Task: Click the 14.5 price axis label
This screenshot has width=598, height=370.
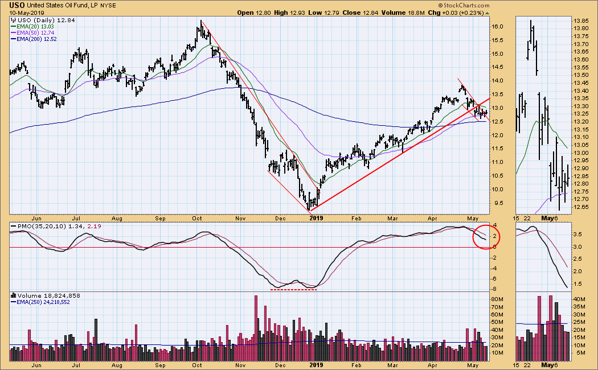Action: point(497,67)
